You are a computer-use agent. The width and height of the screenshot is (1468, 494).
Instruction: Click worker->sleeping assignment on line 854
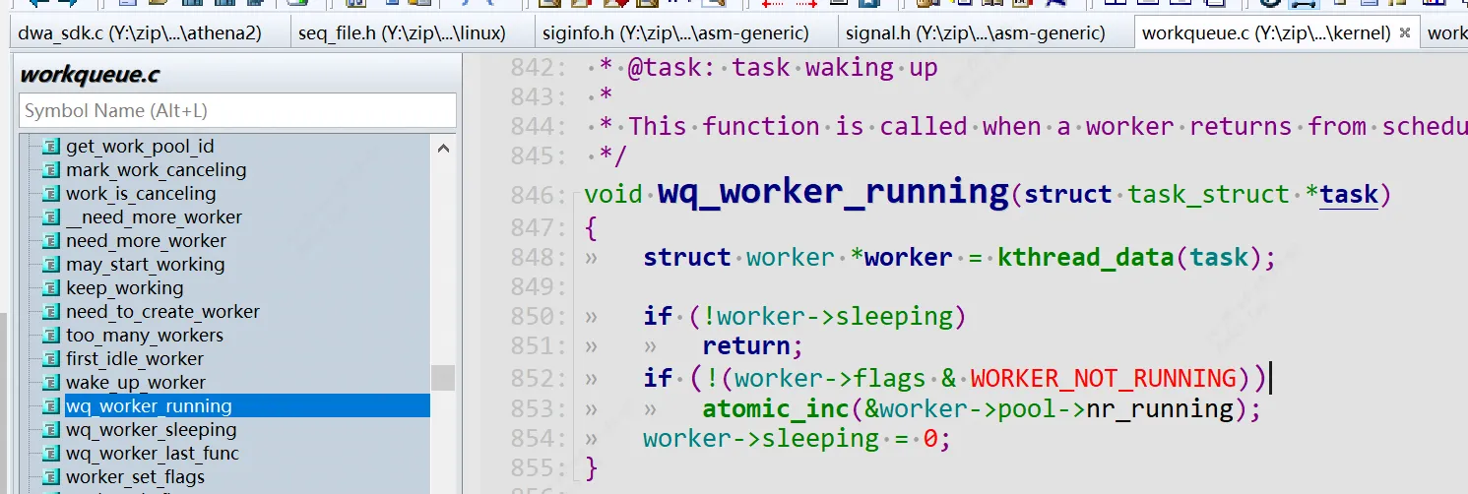coord(798,439)
